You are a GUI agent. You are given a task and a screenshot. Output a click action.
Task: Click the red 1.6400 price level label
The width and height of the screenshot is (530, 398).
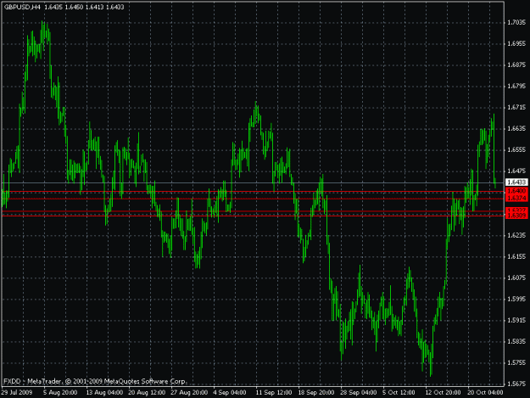coord(516,191)
